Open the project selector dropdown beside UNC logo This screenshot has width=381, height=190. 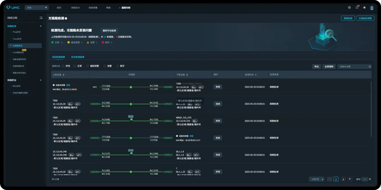(x=37, y=7)
